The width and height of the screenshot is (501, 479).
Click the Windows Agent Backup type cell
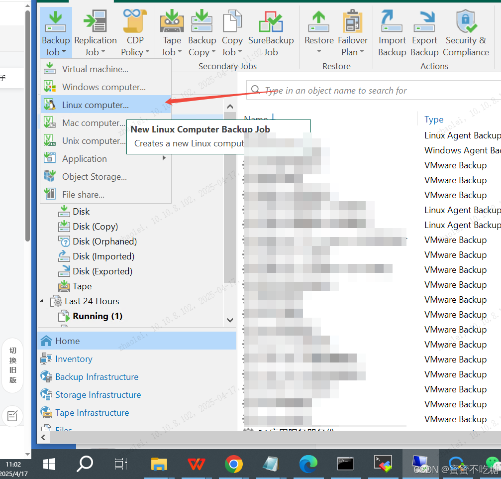462,150
